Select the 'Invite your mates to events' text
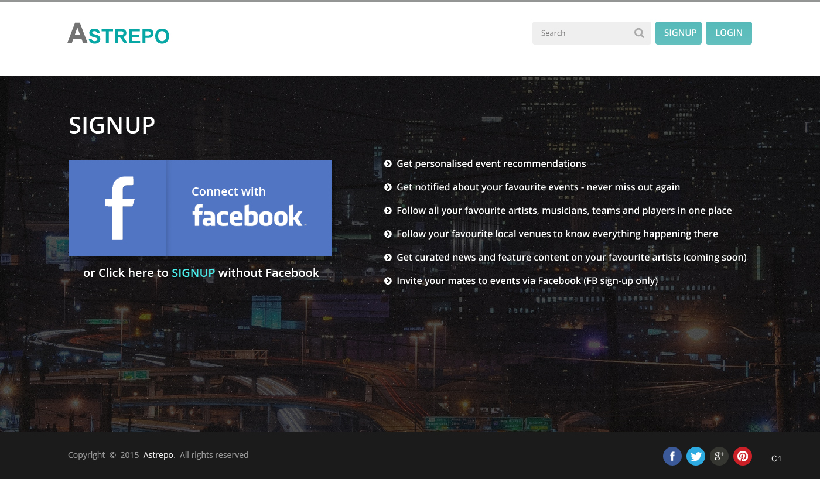The image size is (820, 479). tap(527, 281)
